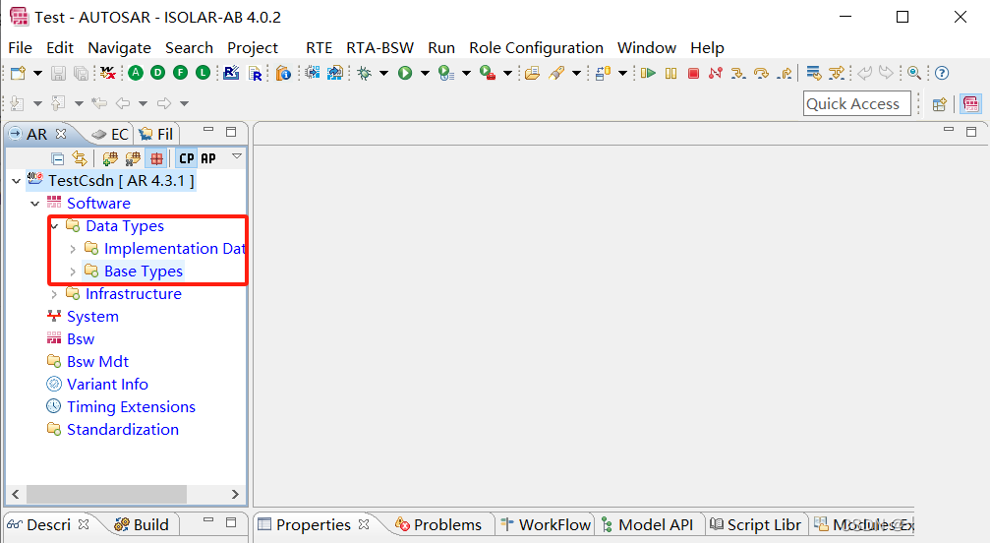Click the AR explorer horizontal scrollbar
The height and width of the screenshot is (543, 990).
pyautogui.click(x=106, y=494)
